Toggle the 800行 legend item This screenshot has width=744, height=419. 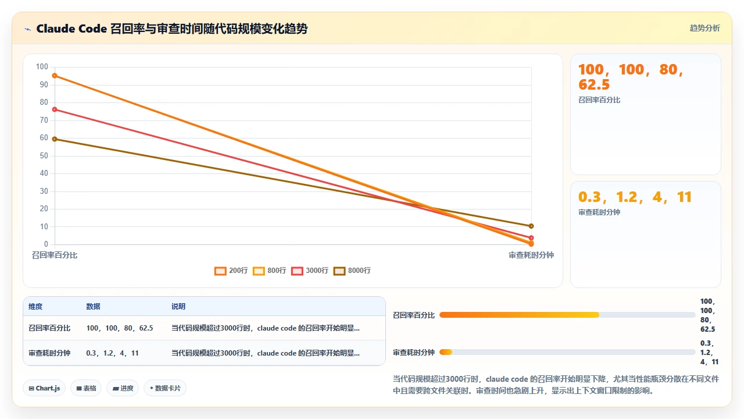[270, 271]
